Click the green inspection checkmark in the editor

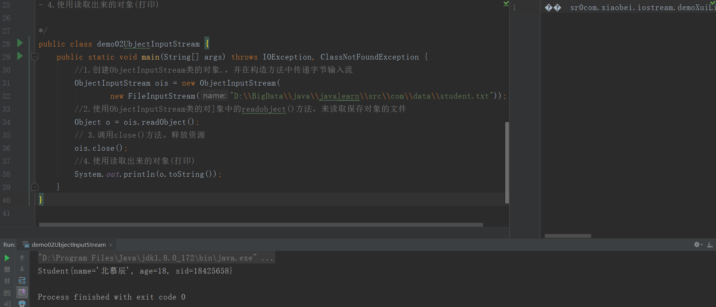pos(506,4)
